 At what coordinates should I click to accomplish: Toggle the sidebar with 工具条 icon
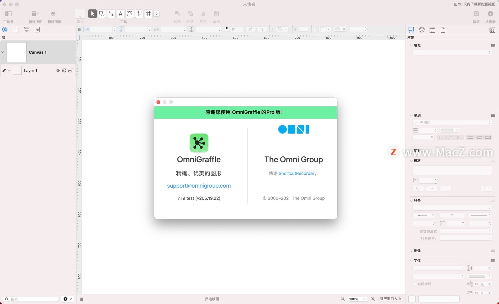pos(8,14)
